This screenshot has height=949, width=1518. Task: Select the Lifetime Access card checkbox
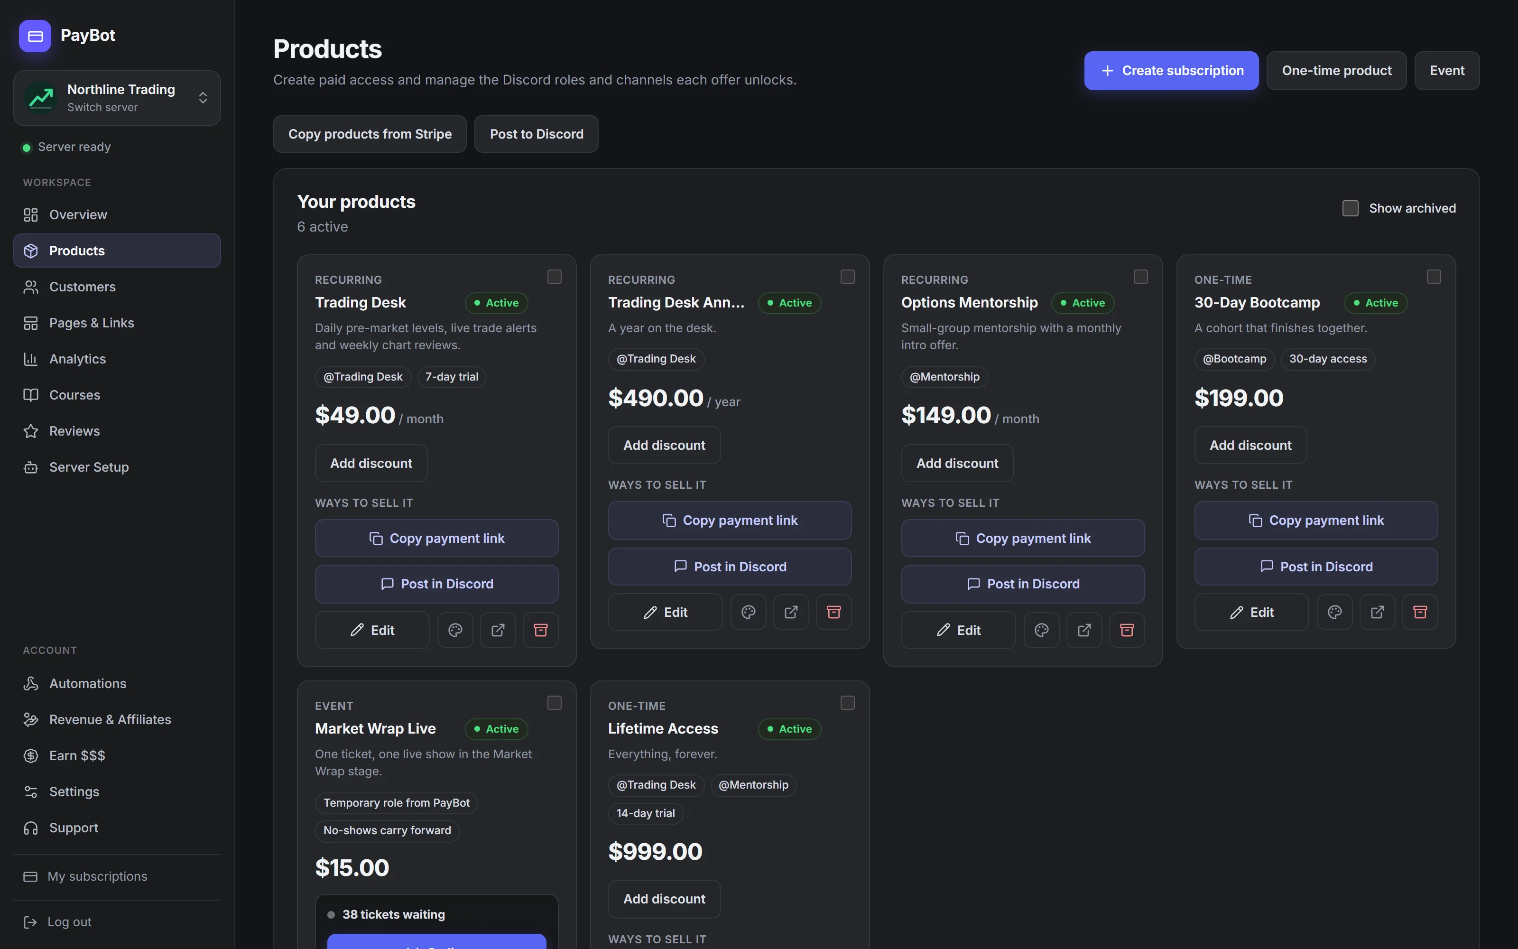[x=847, y=703]
